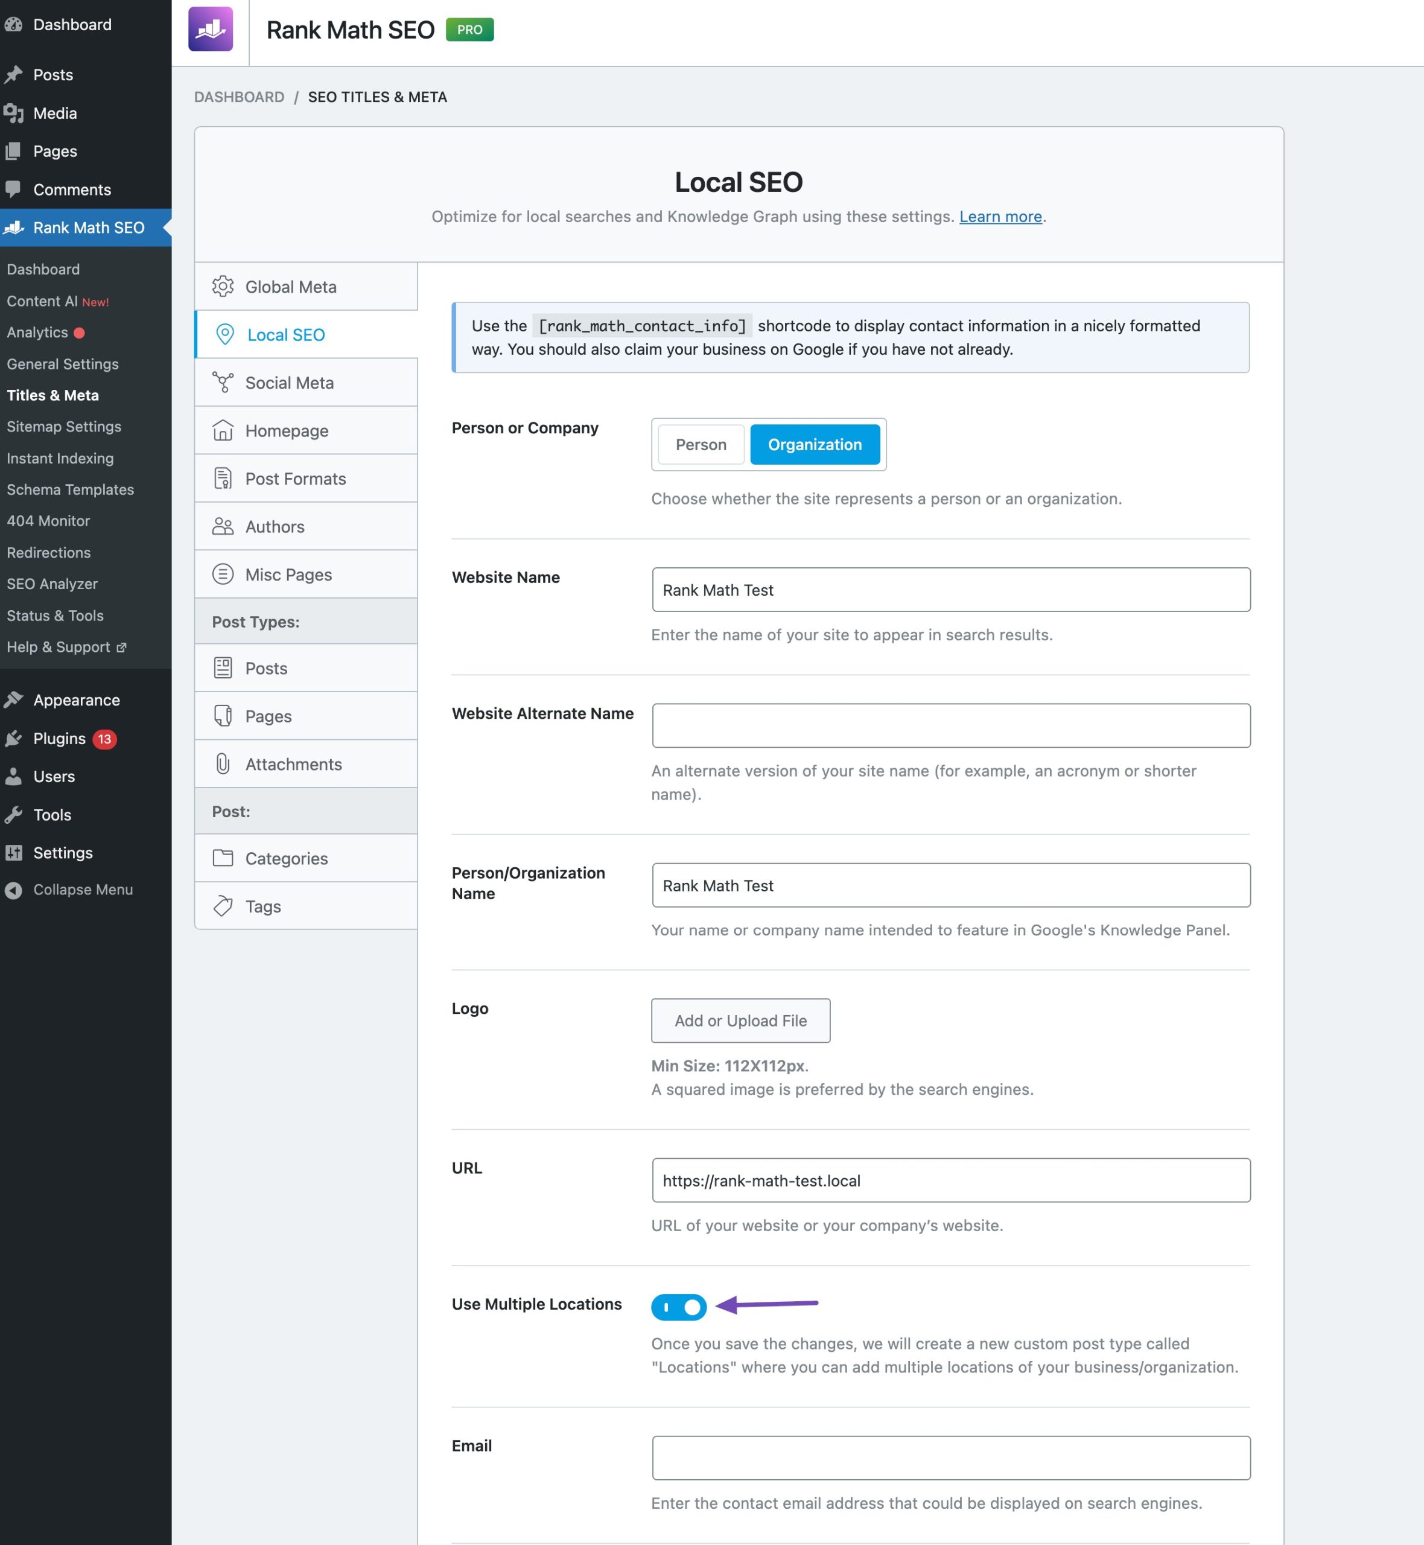Click the Website Name input field

click(951, 590)
